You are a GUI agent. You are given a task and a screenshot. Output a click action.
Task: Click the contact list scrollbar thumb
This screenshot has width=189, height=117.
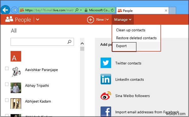pyautogui.click(x=82, y=49)
